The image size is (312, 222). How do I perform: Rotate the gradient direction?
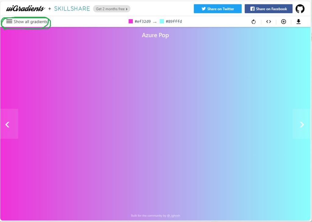253,22
